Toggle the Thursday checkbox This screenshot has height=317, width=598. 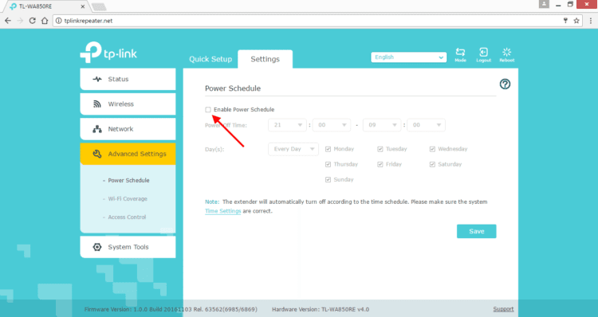click(x=328, y=164)
